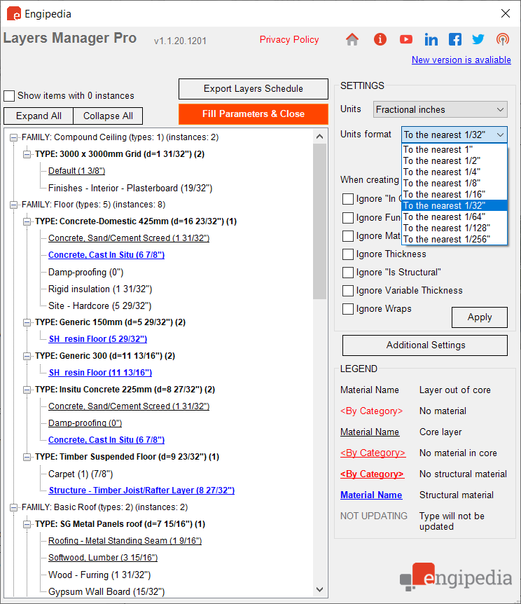Collapse TYPE: Generic 300 node

point(27,356)
